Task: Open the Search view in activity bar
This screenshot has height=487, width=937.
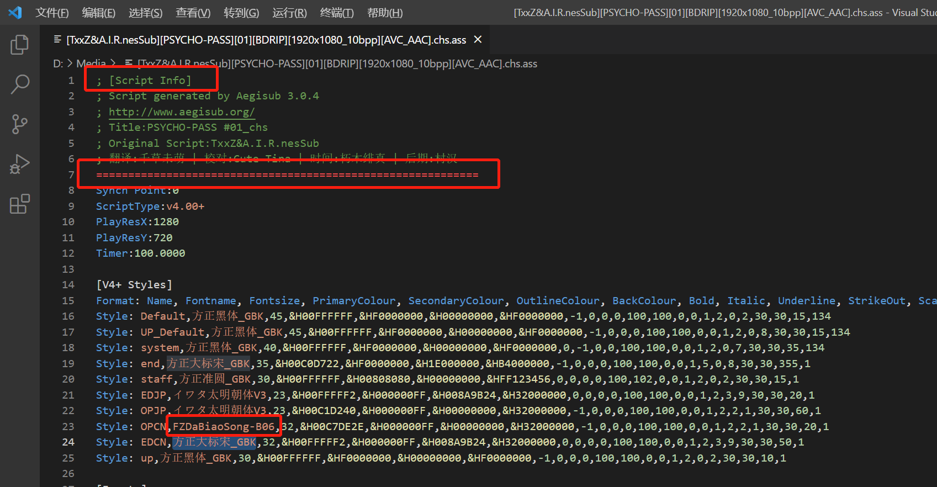Action: pyautogui.click(x=19, y=84)
